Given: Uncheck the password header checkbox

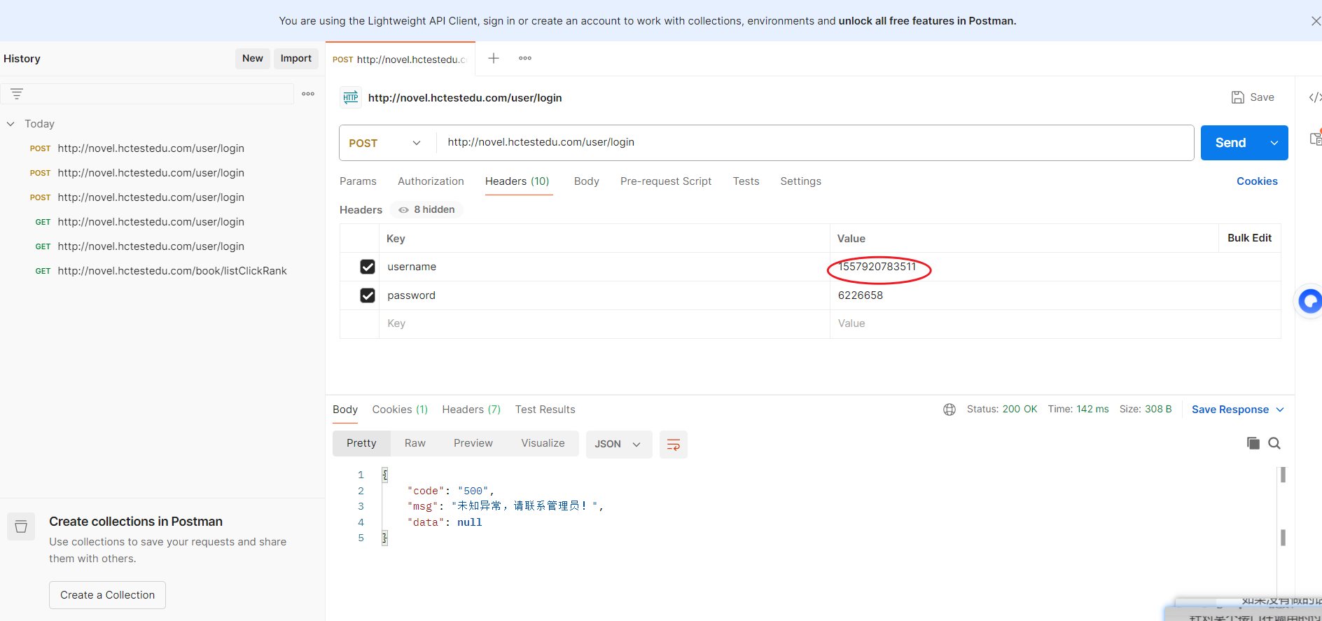Looking at the screenshot, I should [x=368, y=295].
